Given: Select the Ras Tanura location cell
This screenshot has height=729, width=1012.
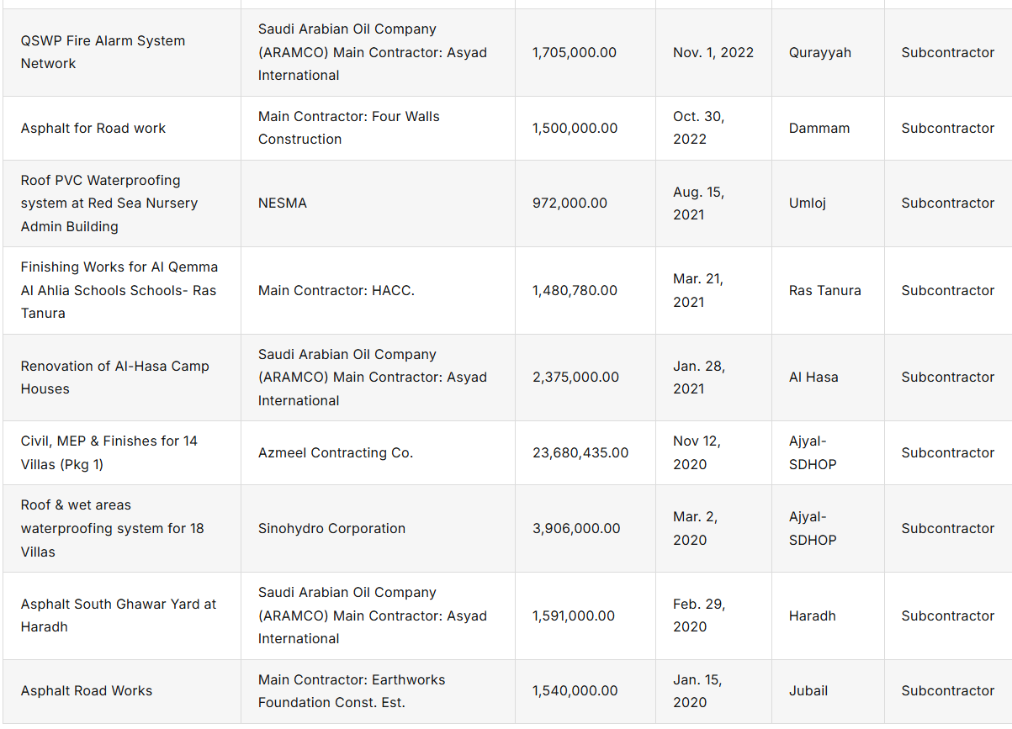Looking at the screenshot, I should [x=825, y=290].
